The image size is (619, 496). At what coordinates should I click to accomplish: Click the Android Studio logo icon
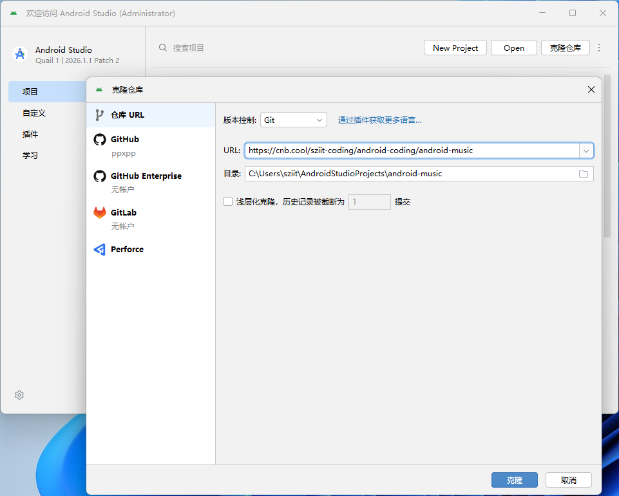tap(20, 54)
